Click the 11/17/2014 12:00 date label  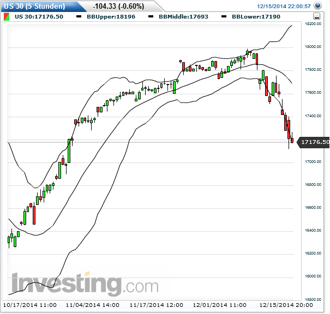pyautogui.click(x=156, y=305)
